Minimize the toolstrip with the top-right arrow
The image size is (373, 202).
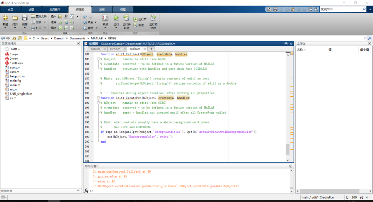coord(369,9)
